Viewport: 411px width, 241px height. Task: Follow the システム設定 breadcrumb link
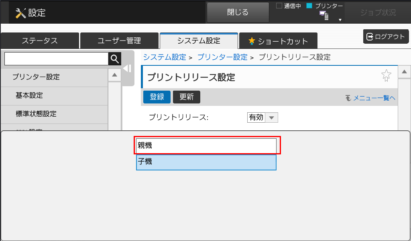click(165, 57)
